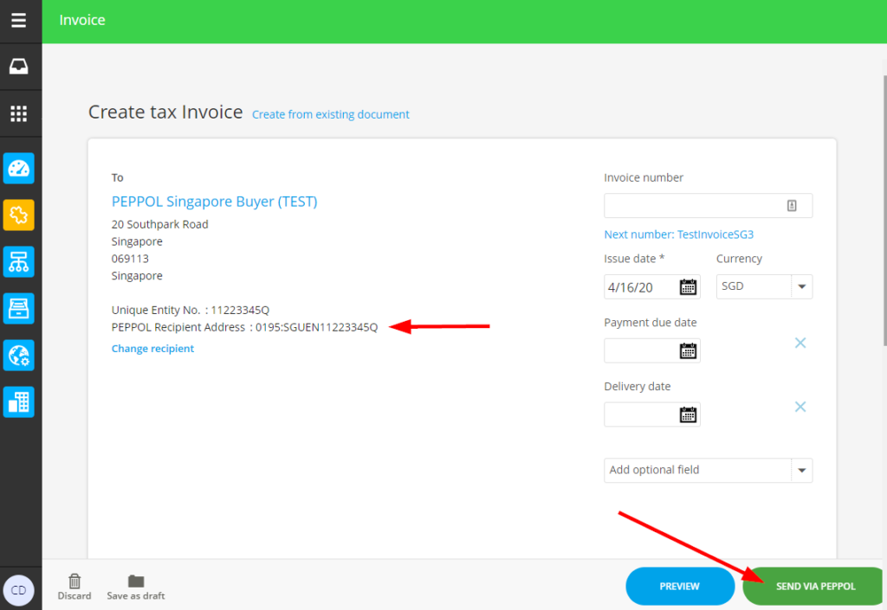
Task: Click the CD user avatar
Action: point(19,590)
